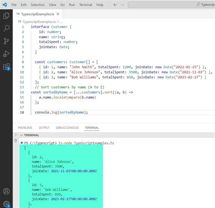
Task: Click 'sortedByName' variable on line 14
Action: (x=55, y=92)
